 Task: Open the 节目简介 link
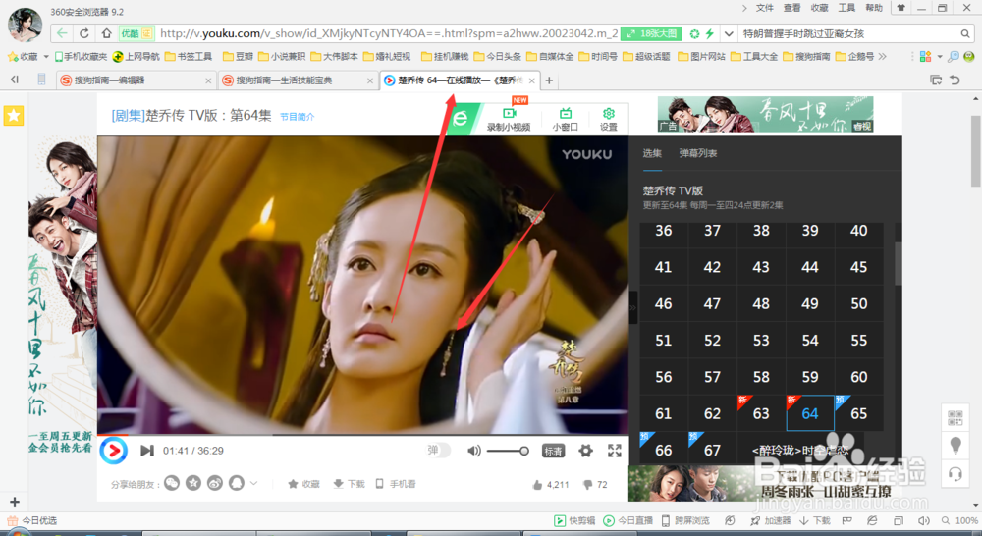point(297,117)
